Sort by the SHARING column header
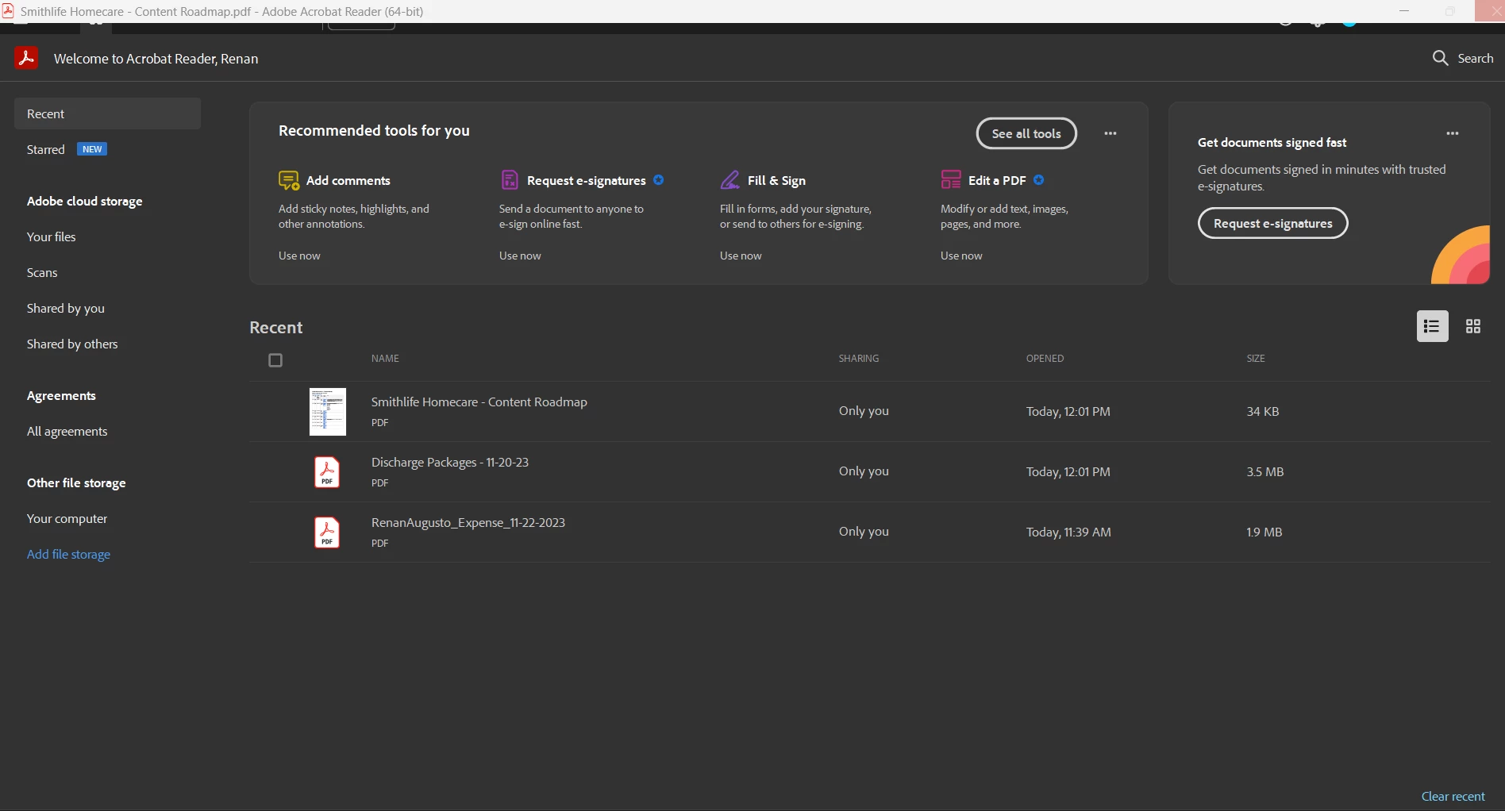The image size is (1505, 811). (x=859, y=359)
